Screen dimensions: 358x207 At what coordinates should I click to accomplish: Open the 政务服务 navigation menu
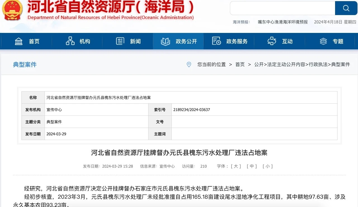[x=229, y=41]
